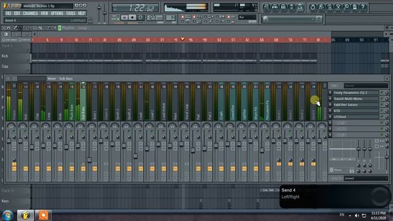Open the TOOLS menu
The width and height of the screenshot is (393, 221).
pos(71,14)
